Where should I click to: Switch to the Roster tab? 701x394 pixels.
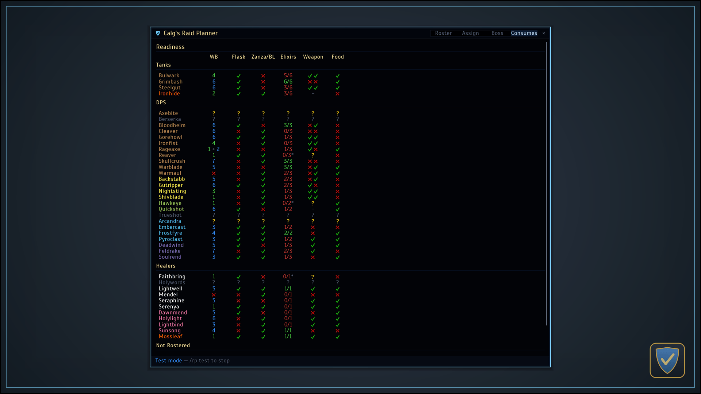click(x=443, y=33)
